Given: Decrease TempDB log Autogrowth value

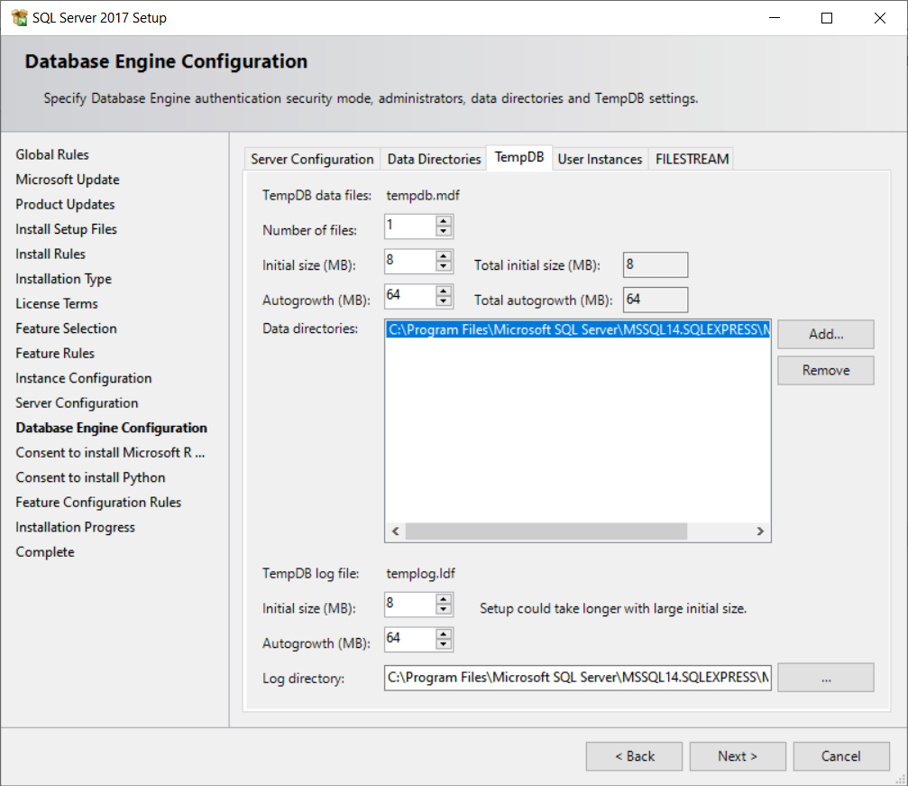Looking at the screenshot, I should (x=443, y=644).
